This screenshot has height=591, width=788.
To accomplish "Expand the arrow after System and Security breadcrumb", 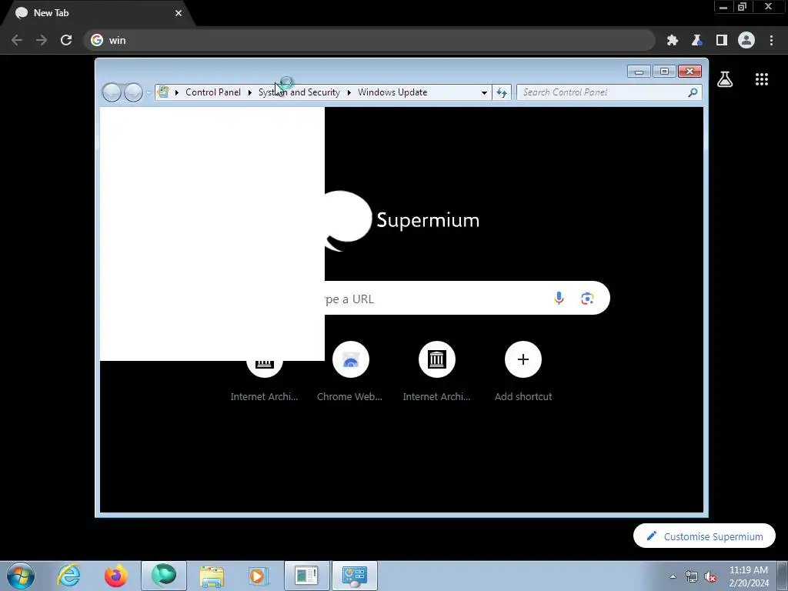I will tap(349, 92).
